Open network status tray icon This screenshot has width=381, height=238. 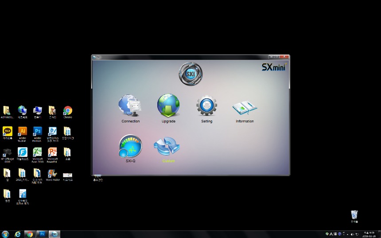pos(357,234)
